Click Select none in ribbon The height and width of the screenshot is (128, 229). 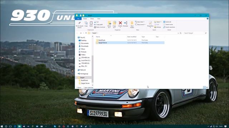click(x=168, y=25)
